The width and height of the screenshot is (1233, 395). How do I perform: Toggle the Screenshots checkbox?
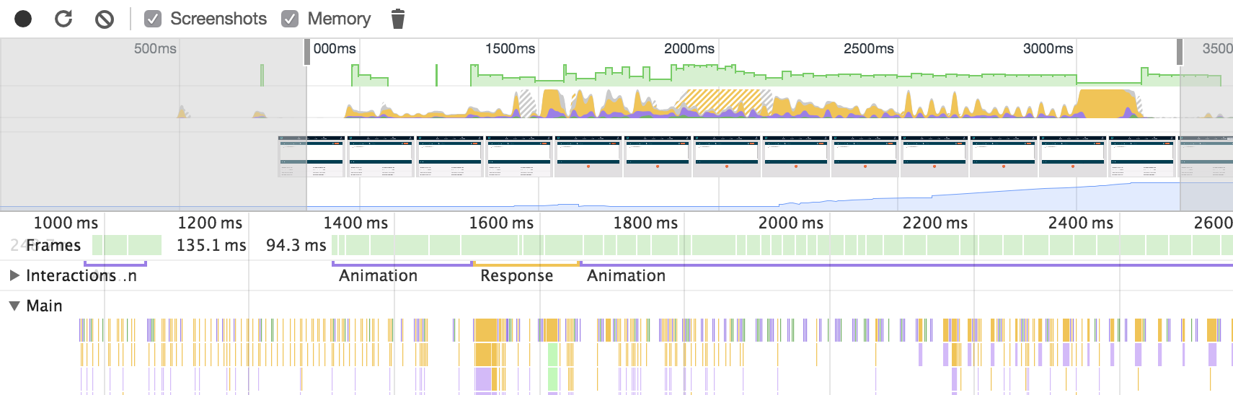tap(153, 19)
